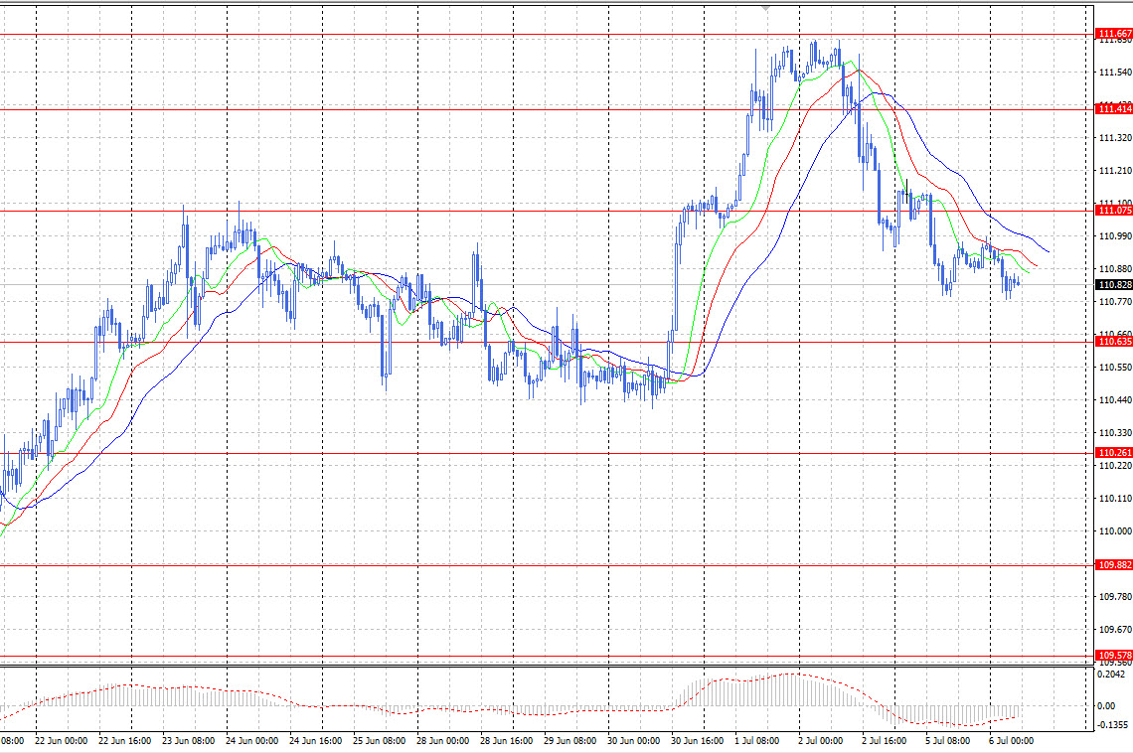Click the 110.110 price scale value
1133x753 pixels.
coord(1115,499)
